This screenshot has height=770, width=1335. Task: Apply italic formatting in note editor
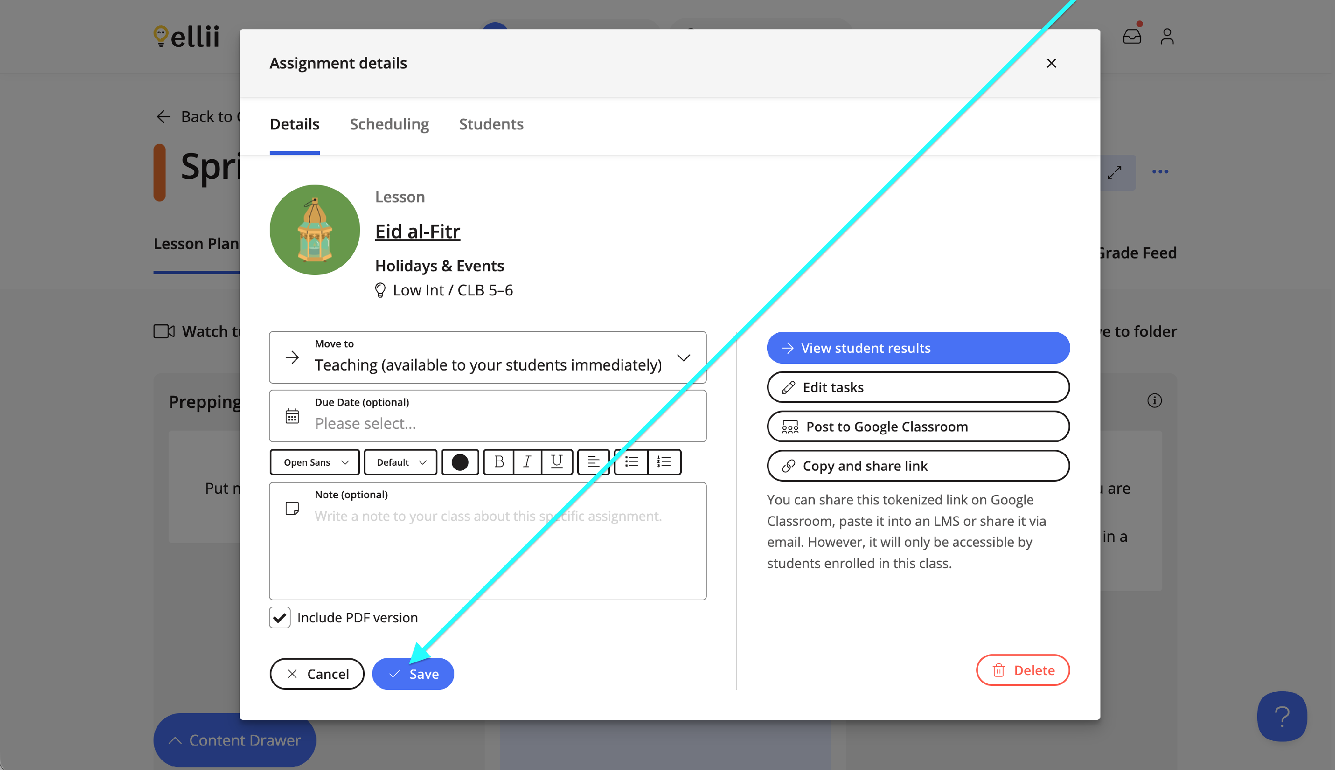527,462
